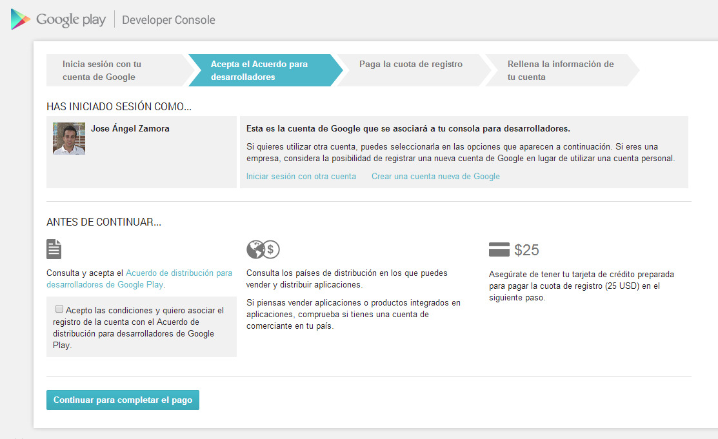The image size is (718, 439).
Task: Click the Google Play triangle logo icon
Action: pyautogui.click(x=21, y=19)
